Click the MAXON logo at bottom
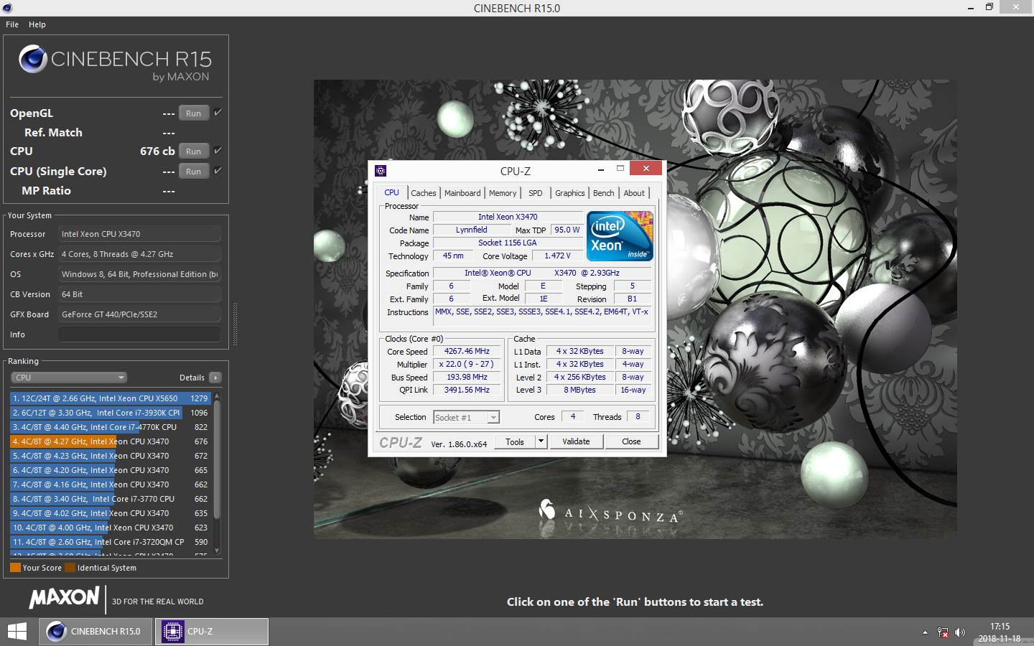 point(65,598)
